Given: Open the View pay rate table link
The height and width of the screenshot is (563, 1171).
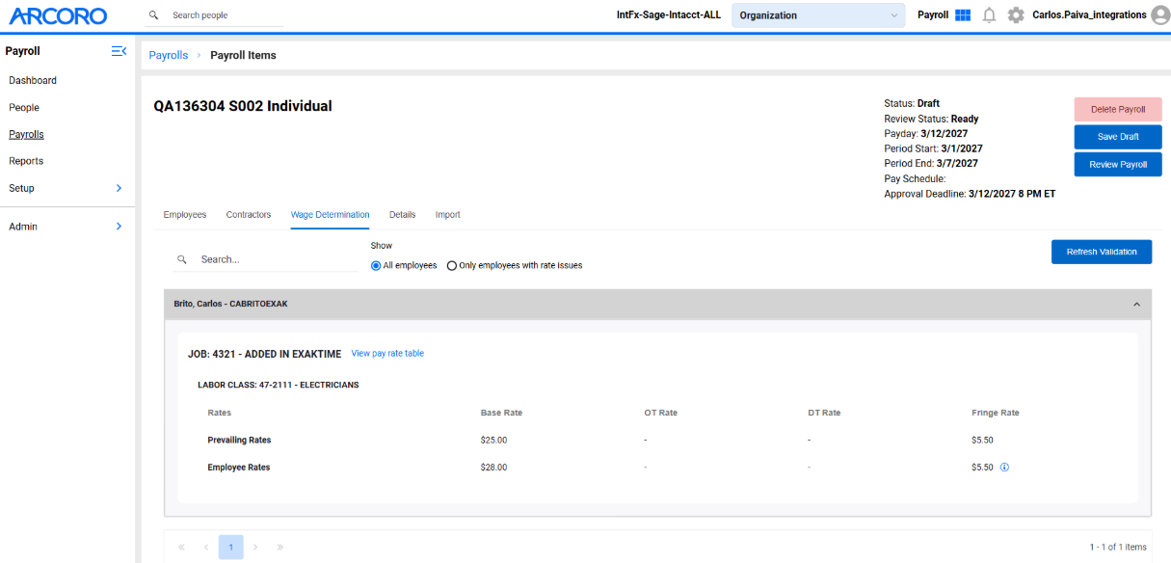Looking at the screenshot, I should tap(387, 354).
